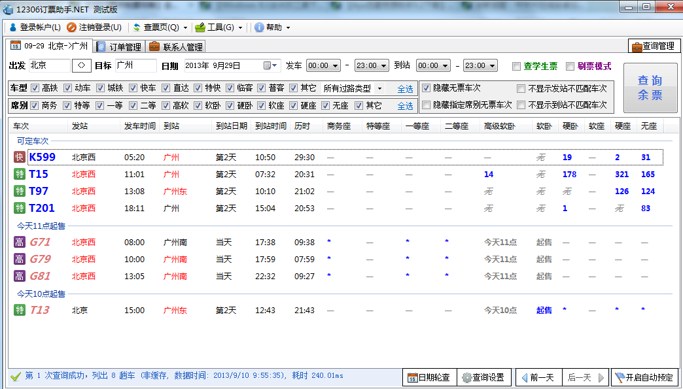Toggle 隐藏无票车次 checkbox

[x=426, y=88]
